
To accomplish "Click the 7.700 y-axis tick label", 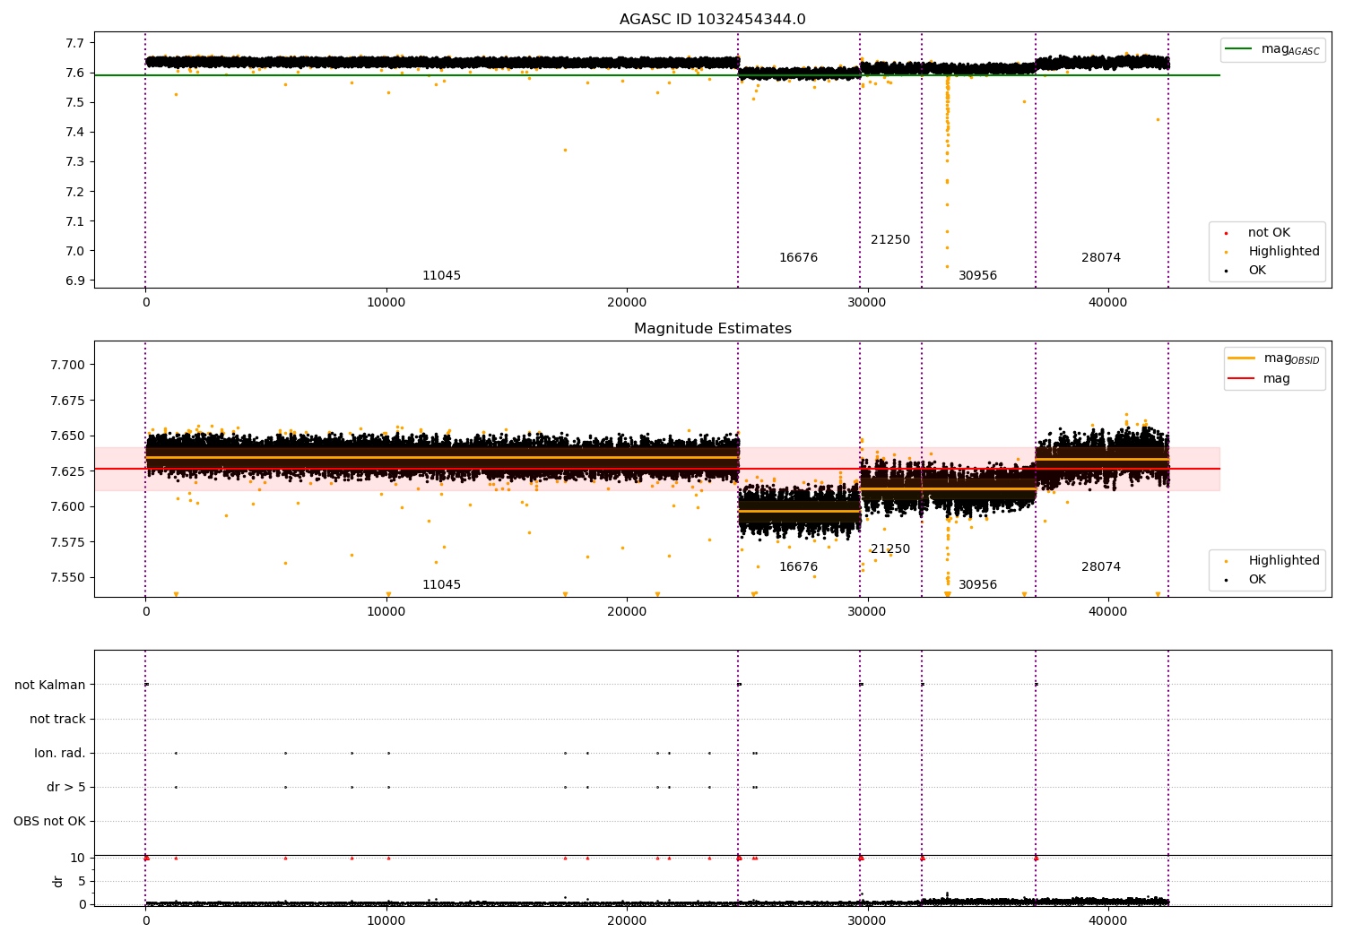I will click(67, 365).
